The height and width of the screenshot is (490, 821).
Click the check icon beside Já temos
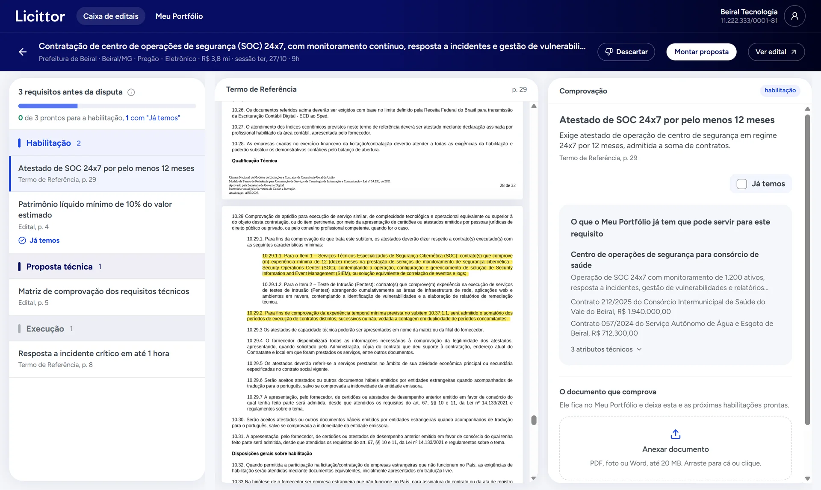point(22,241)
